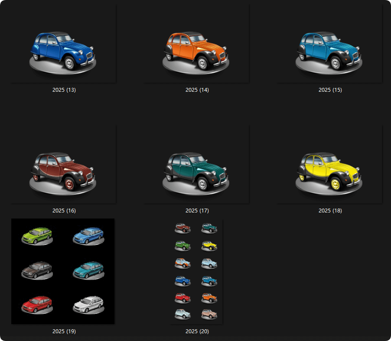Click the file name label 2025 (18)
The image size is (391, 341).
tap(330, 211)
